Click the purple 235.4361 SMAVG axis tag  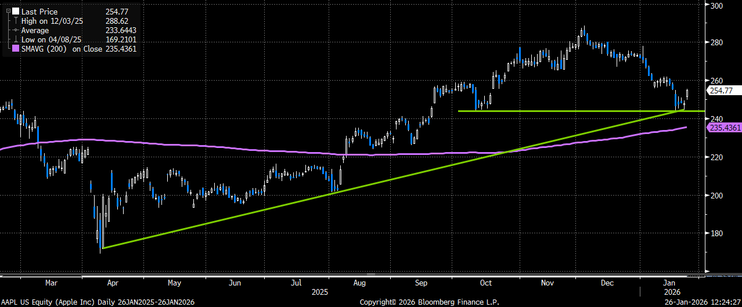[x=724, y=127]
